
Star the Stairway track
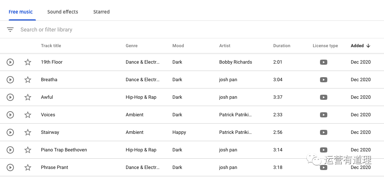pyautogui.click(x=28, y=132)
